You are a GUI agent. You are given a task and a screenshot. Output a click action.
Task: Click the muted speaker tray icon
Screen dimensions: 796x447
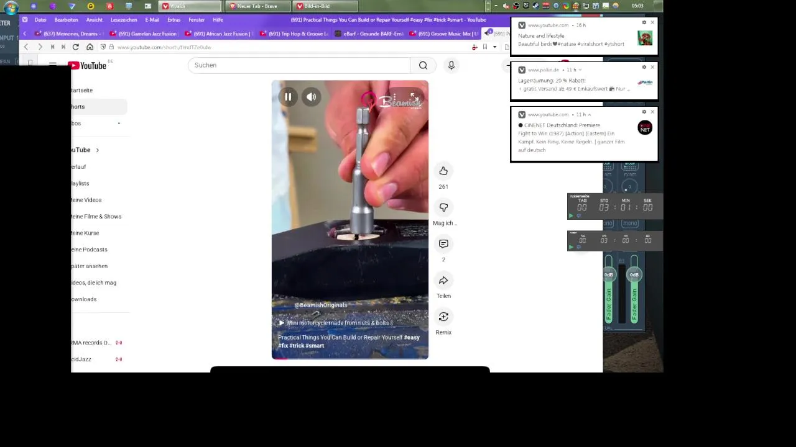[506, 6]
